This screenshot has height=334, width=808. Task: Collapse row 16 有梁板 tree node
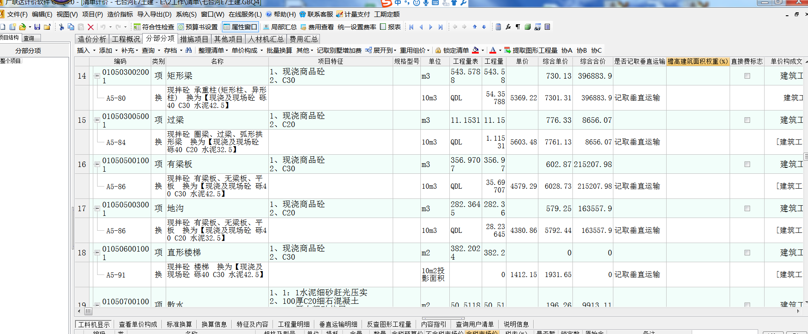point(97,164)
